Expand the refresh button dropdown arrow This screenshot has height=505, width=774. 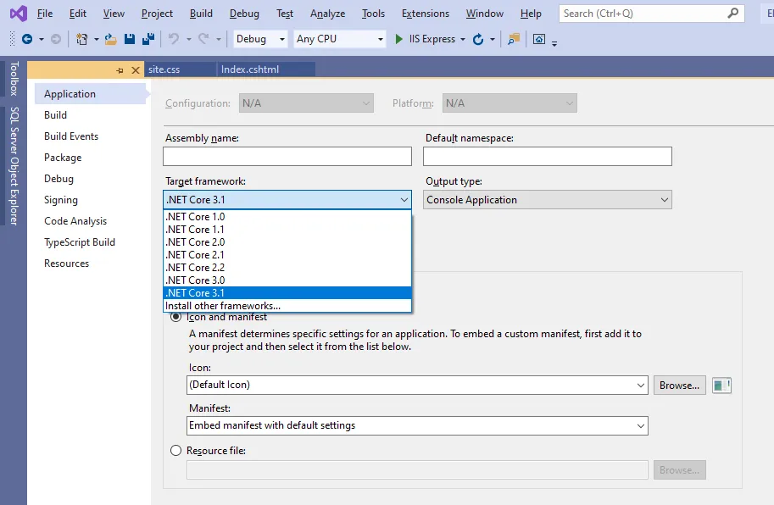[x=493, y=39]
